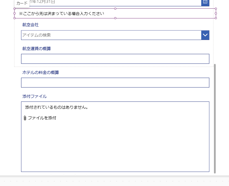
Task: Click the paperclip attach icon
Action: [x=25, y=118]
